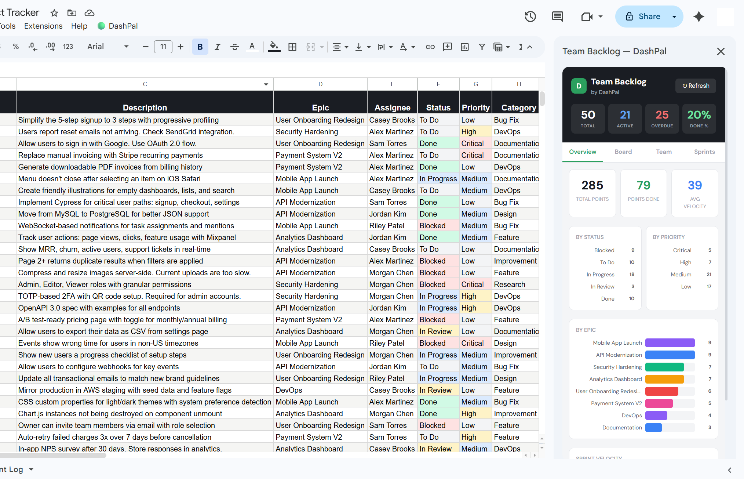Switch to the Board tab
This screenshot has height=479, width=744.
pos(623,152)
